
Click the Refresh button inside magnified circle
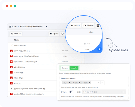click(89, 26)
